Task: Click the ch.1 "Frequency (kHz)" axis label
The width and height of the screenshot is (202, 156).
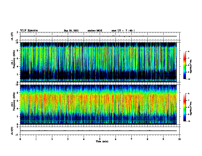Action: click(x=14, y=59)
